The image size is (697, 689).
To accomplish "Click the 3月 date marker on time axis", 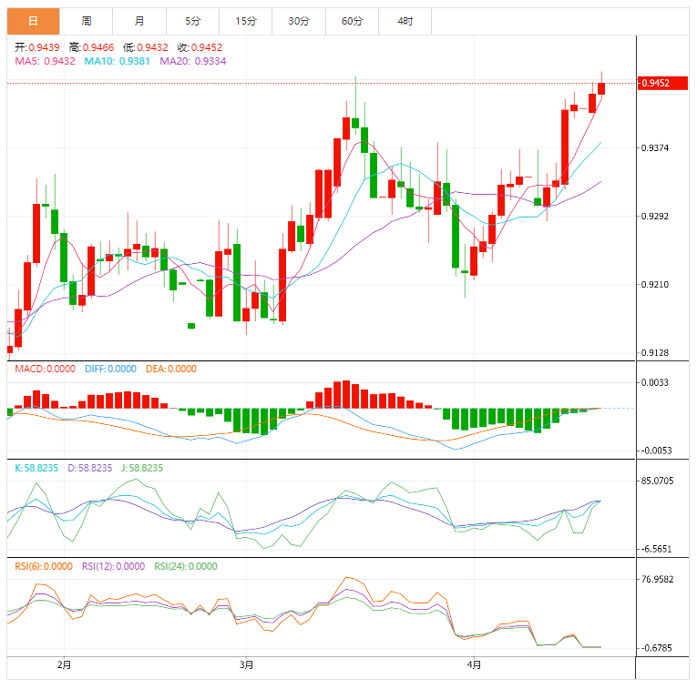I will point(246,665).
